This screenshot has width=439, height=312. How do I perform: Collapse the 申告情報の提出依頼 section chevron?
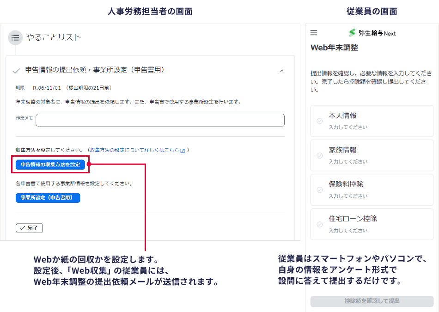(282, 71)
